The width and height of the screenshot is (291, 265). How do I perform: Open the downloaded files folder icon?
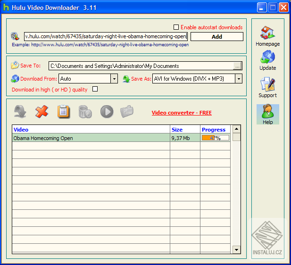pyautogui.click(x=127, y=112)
